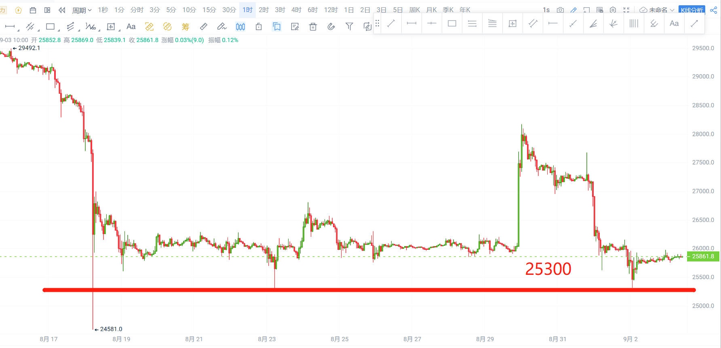The image size is (721, 348).
Task: Click the 25861.8 current price label
Action: click(x=703, y=256)
